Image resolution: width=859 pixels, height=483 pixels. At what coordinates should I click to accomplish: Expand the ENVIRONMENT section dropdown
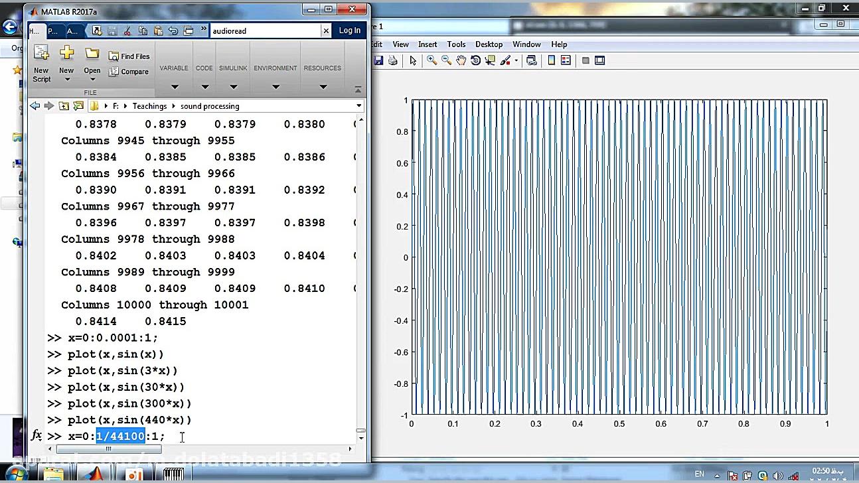tap(275, 86)
